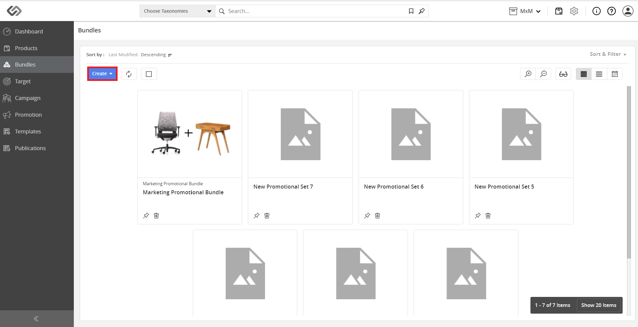
Task: Open the New Promotional Set 5 placeholder thumbnail
Action: click(x=521, y=134)
